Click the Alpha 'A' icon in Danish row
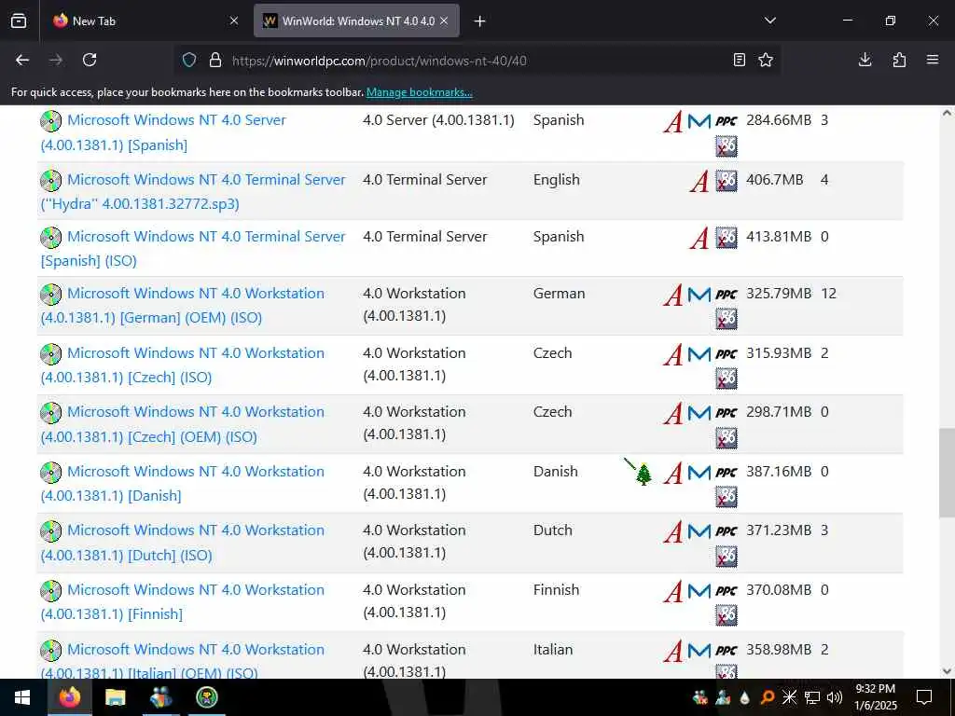This screenshot has height=716, width=955. pyautogui.click(x=673, y=473)
